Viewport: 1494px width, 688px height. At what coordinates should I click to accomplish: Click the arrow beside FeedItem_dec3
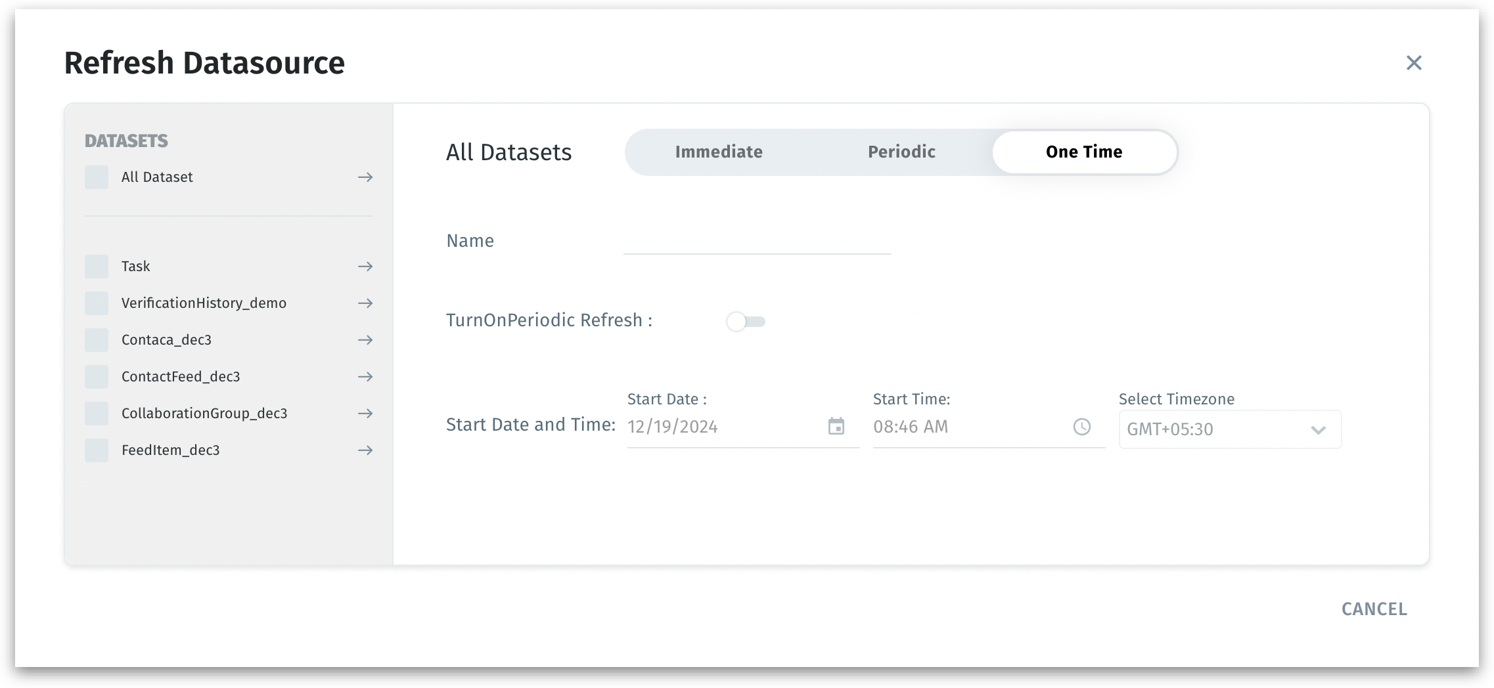365,450
